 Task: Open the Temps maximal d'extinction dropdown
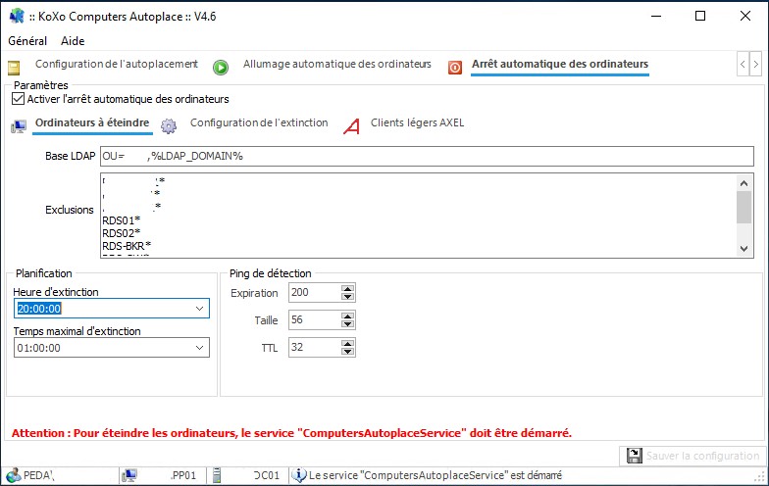pyautogui.click(x=199, y=348)
